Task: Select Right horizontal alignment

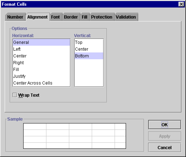Action: click(x=41, y=63)
